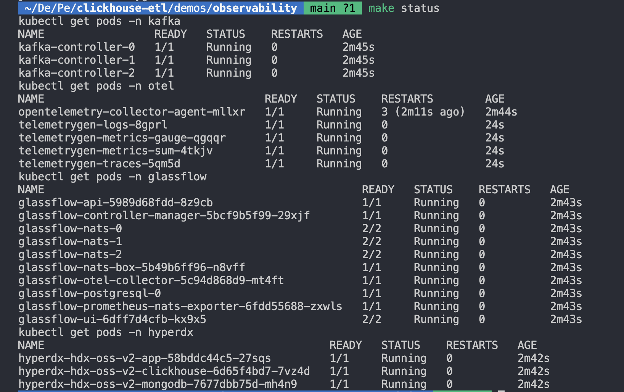Click the RESTARTS header in the glassflow table

[505, 190]
